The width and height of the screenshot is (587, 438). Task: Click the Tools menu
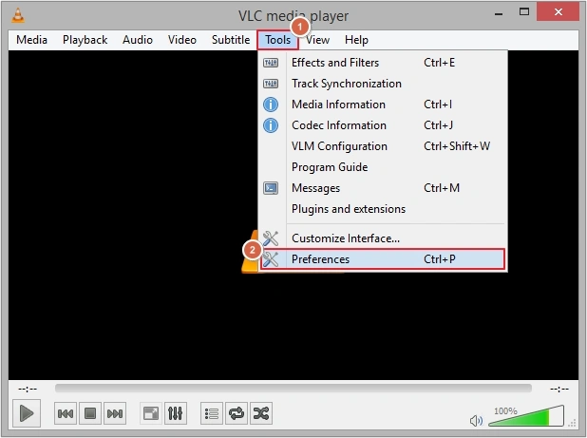[x=277, y=40]
